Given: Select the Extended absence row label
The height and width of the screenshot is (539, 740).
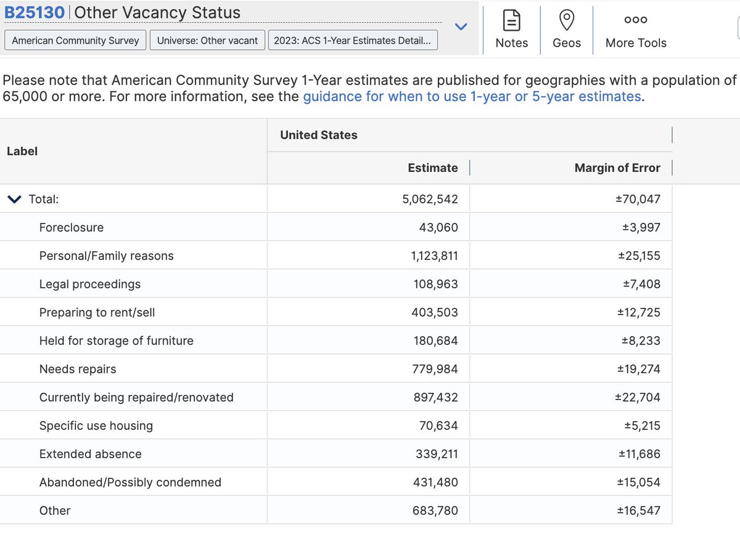Looking at the screenshot, I should 91,454.
